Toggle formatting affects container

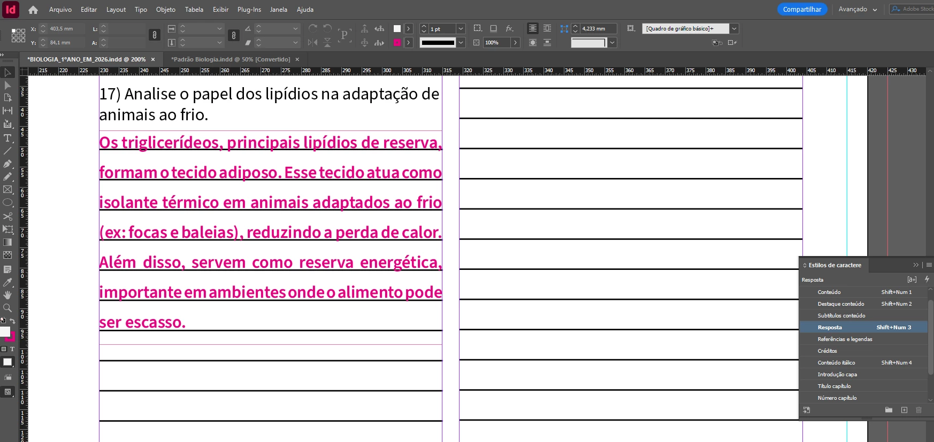[x=4, y=349]
